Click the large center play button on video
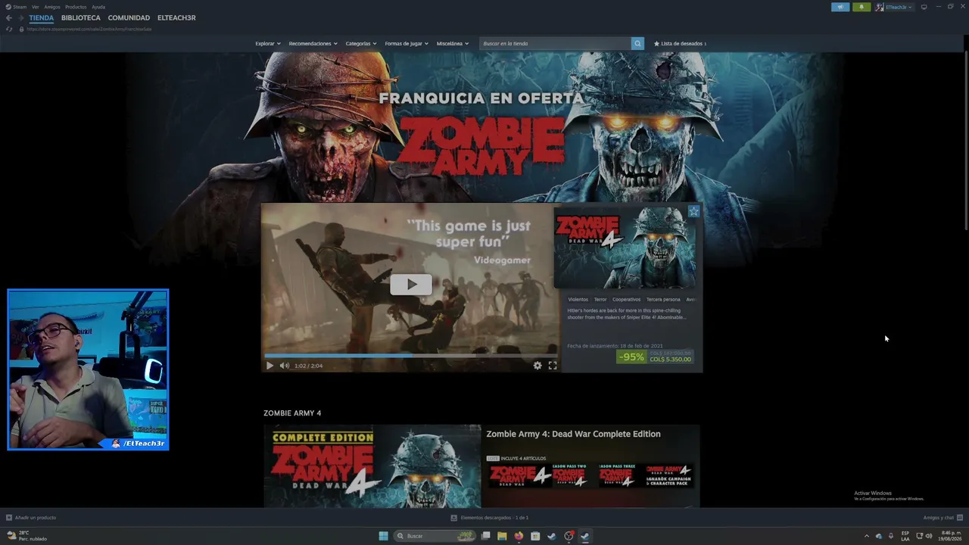 [411, 285]
